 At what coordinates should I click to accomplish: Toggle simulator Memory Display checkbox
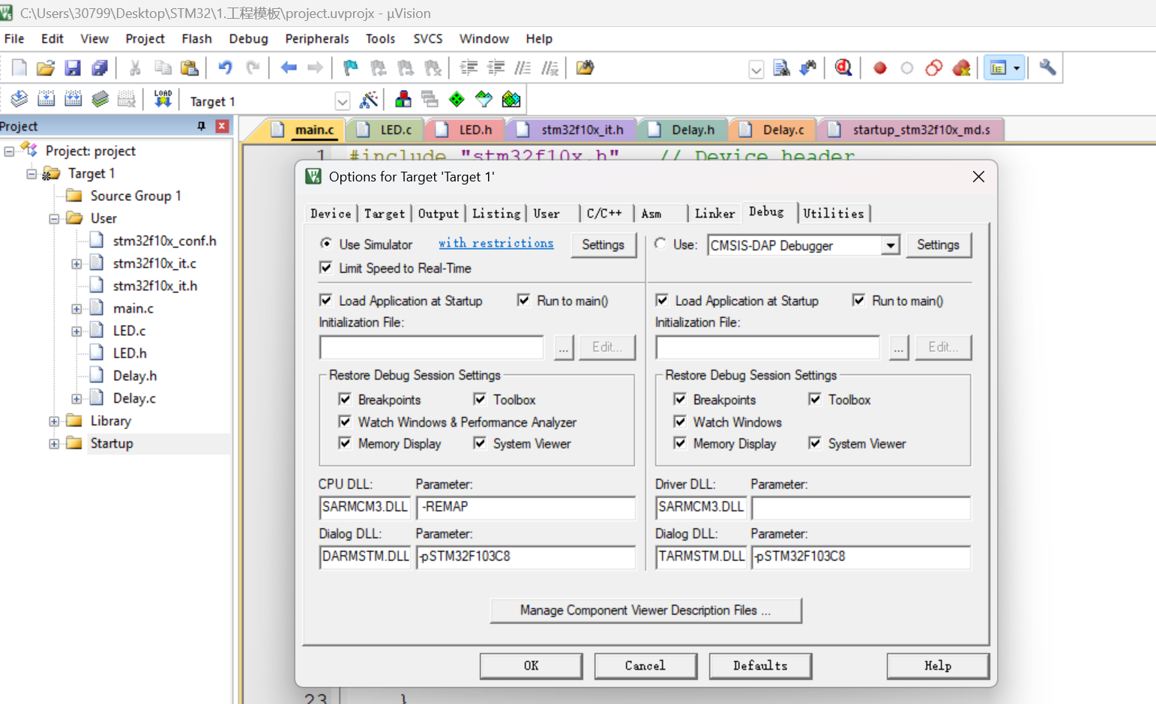(345, 443)
